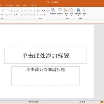Insert a picture with the 图片 icon
The width and height of the screenshot is (104, 104).
click(66, 12)
